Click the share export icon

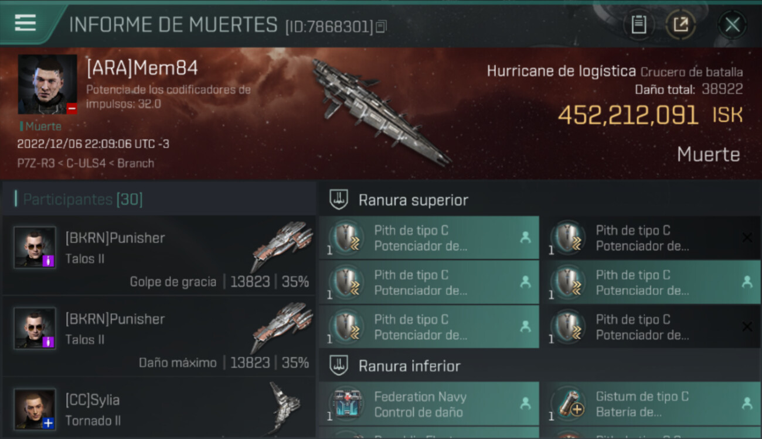pos(681,25)
